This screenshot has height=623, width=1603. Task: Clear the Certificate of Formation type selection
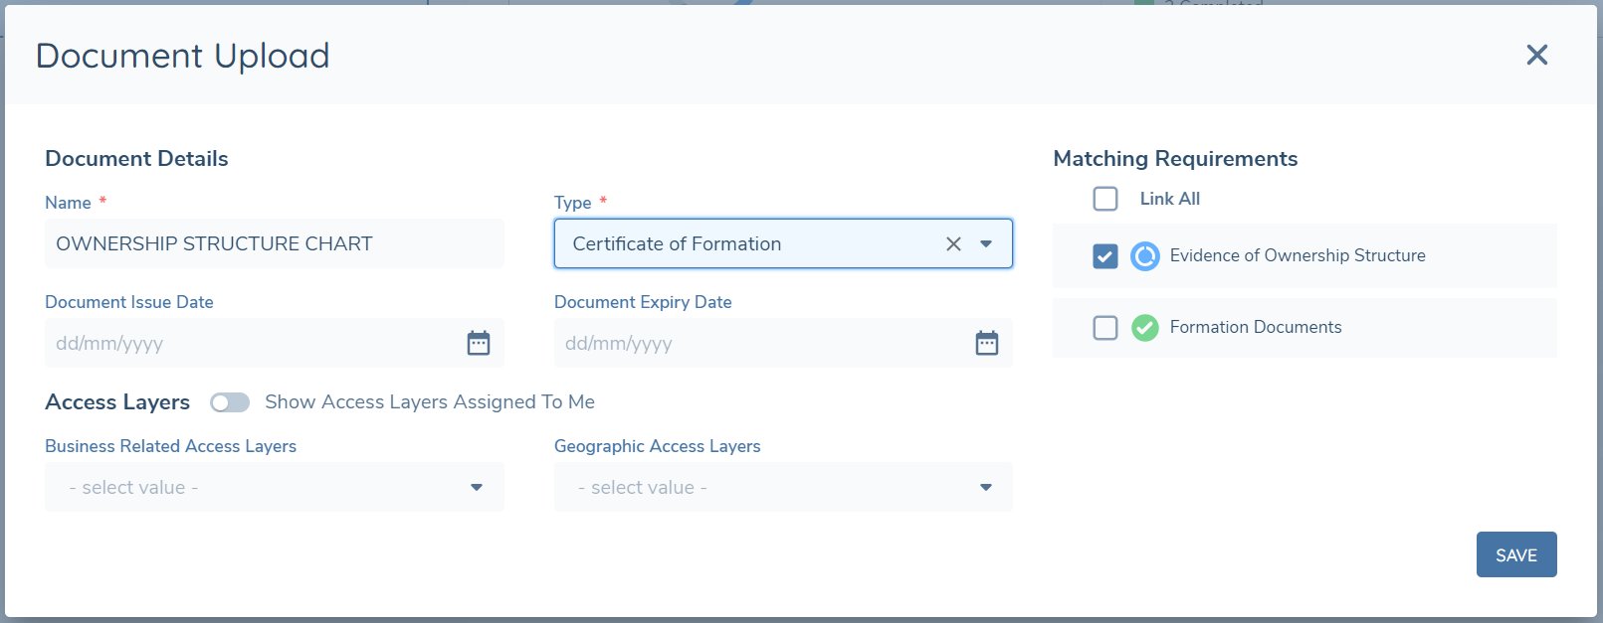[x=953, y=244]
